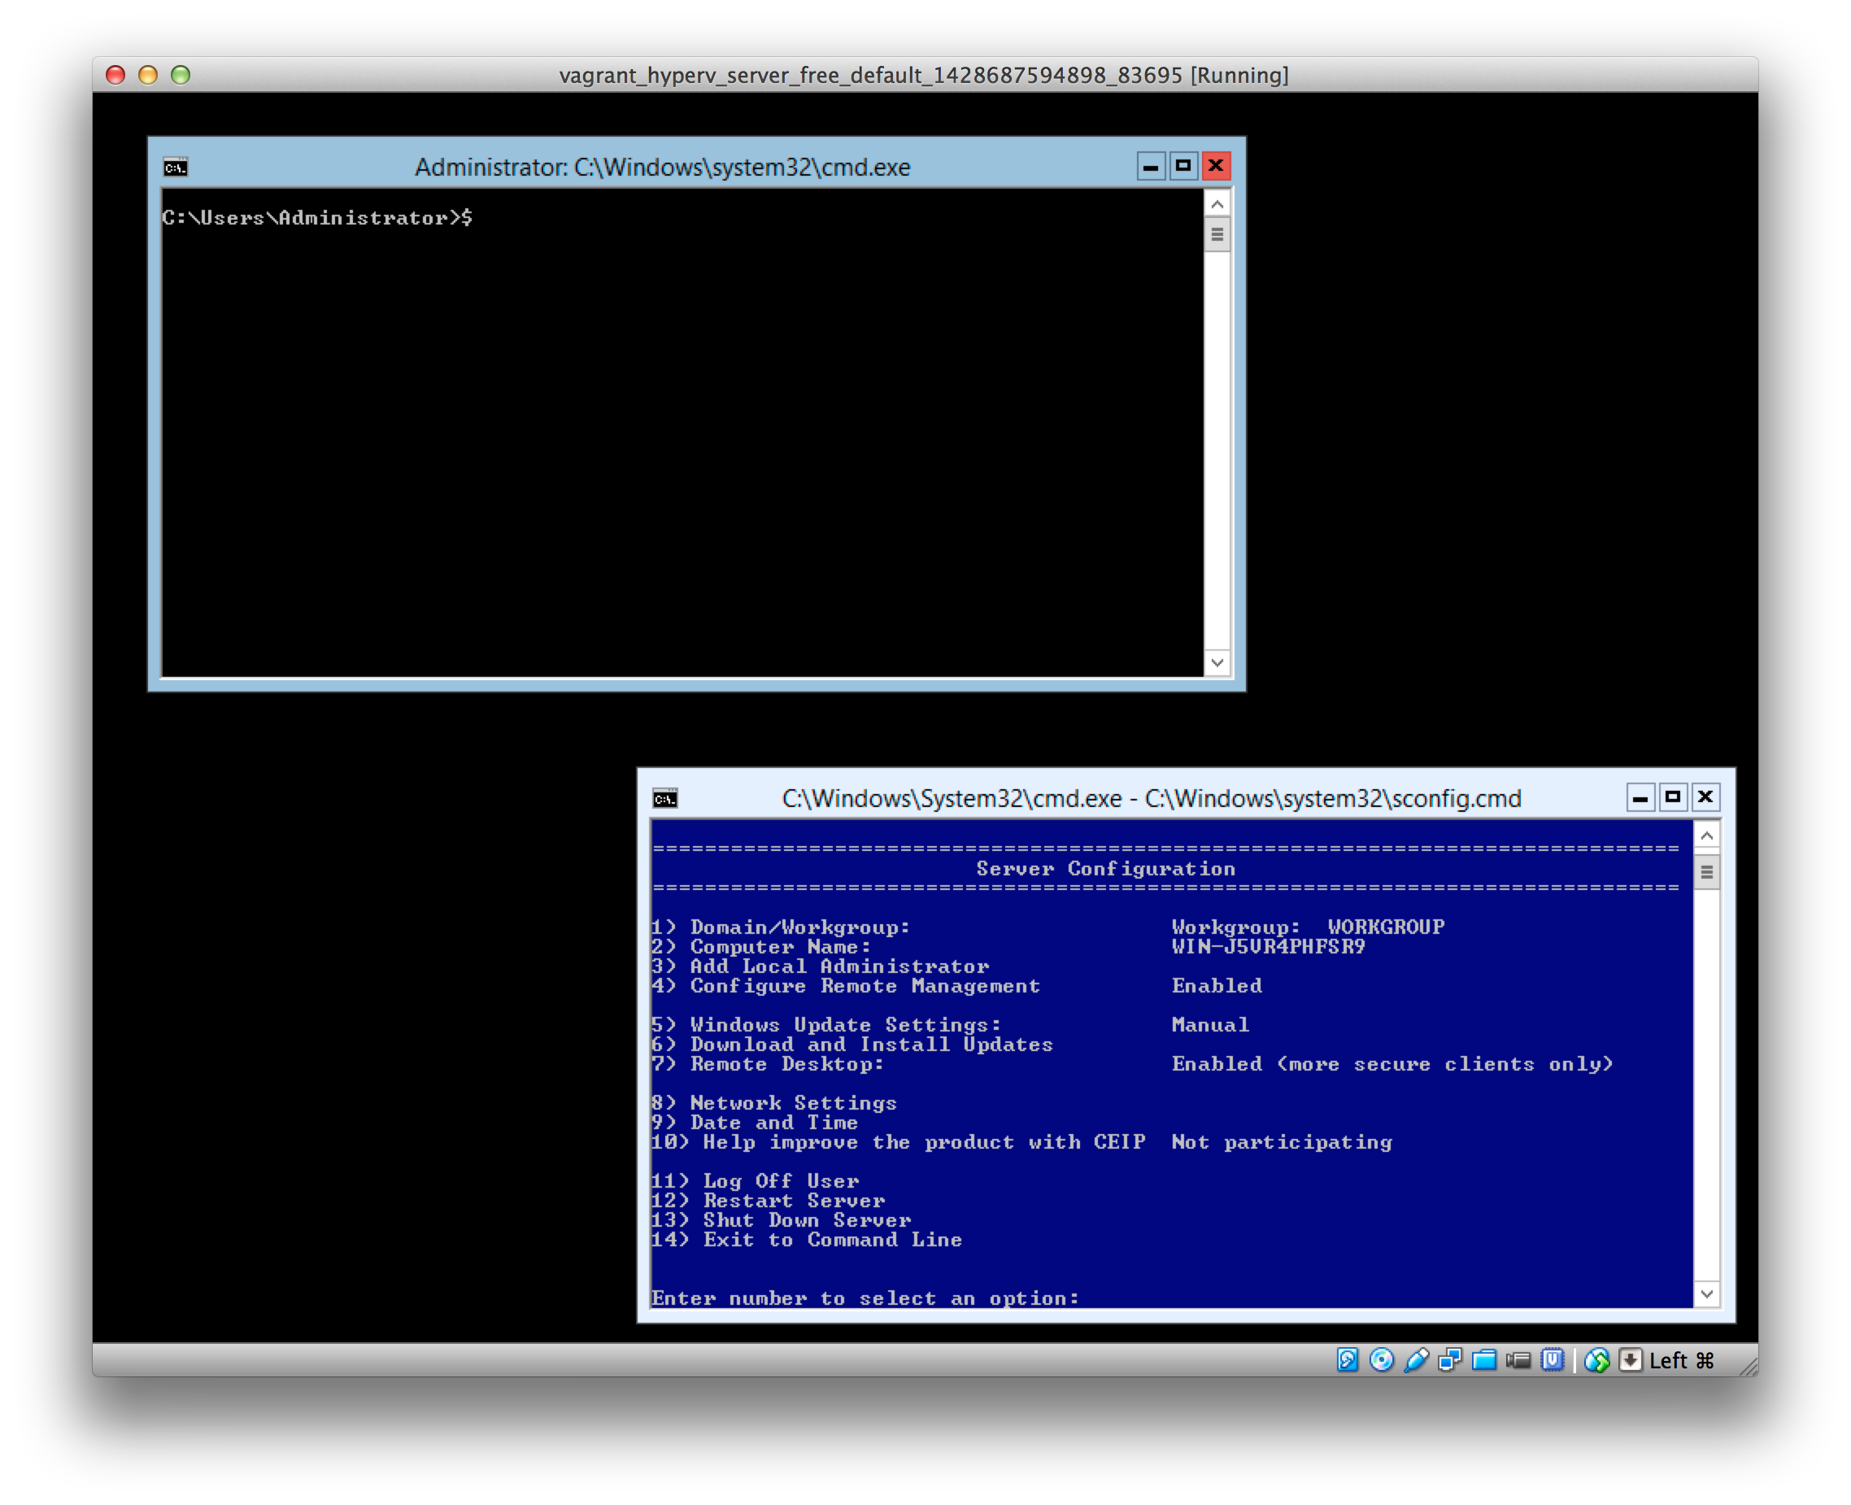Open the Administrator cmd window system icon
This screenshot has width=1851, height=1505.
click(176, 168)
